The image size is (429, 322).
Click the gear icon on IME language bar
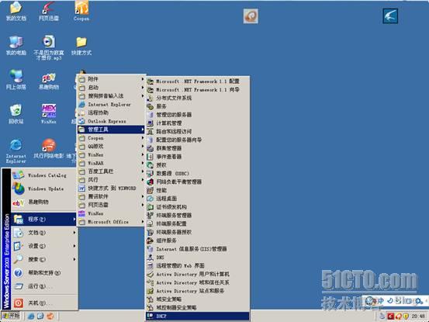[419, 301]
